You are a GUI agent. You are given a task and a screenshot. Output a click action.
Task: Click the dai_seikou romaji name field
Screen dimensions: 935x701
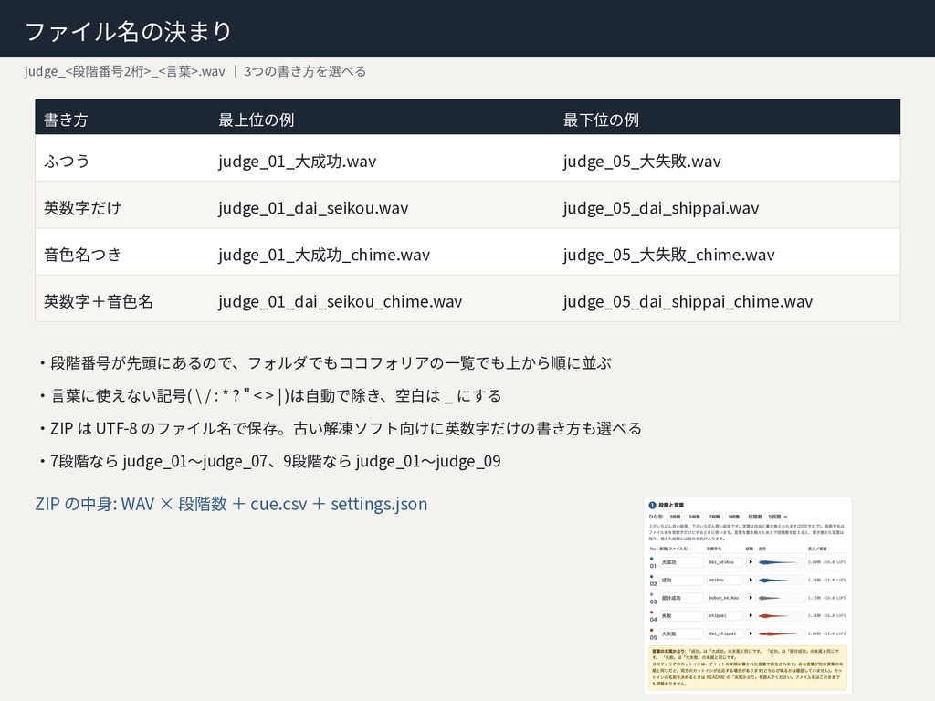(x=724, y=562)
